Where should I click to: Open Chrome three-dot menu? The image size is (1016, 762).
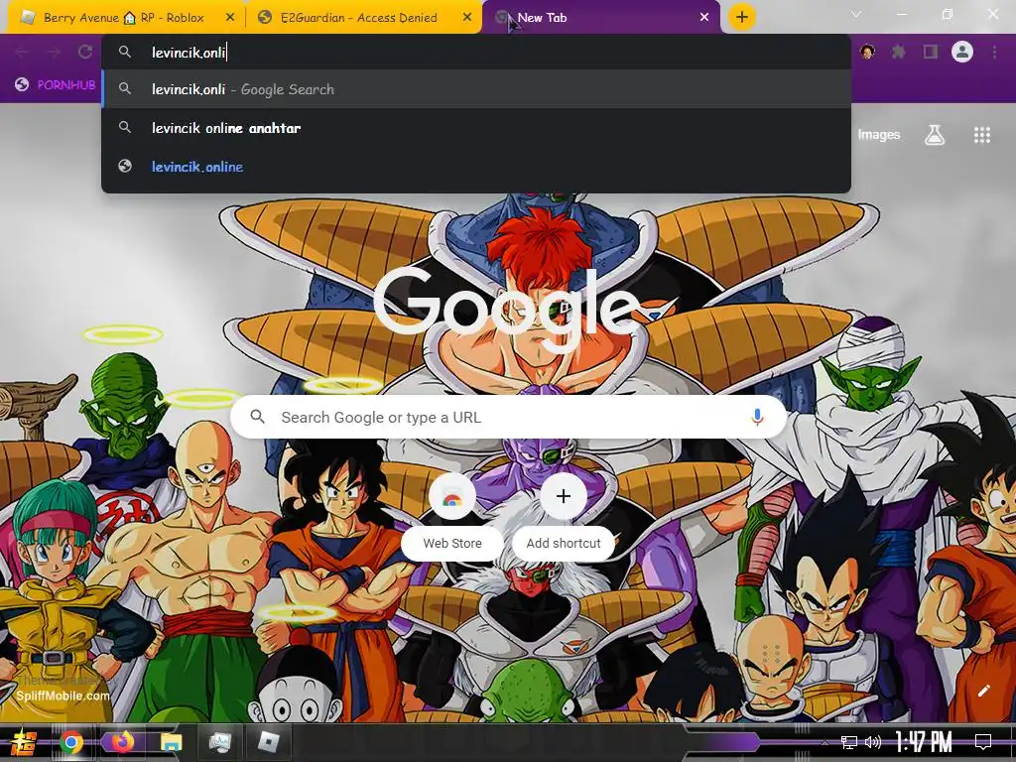click(994, 52)
